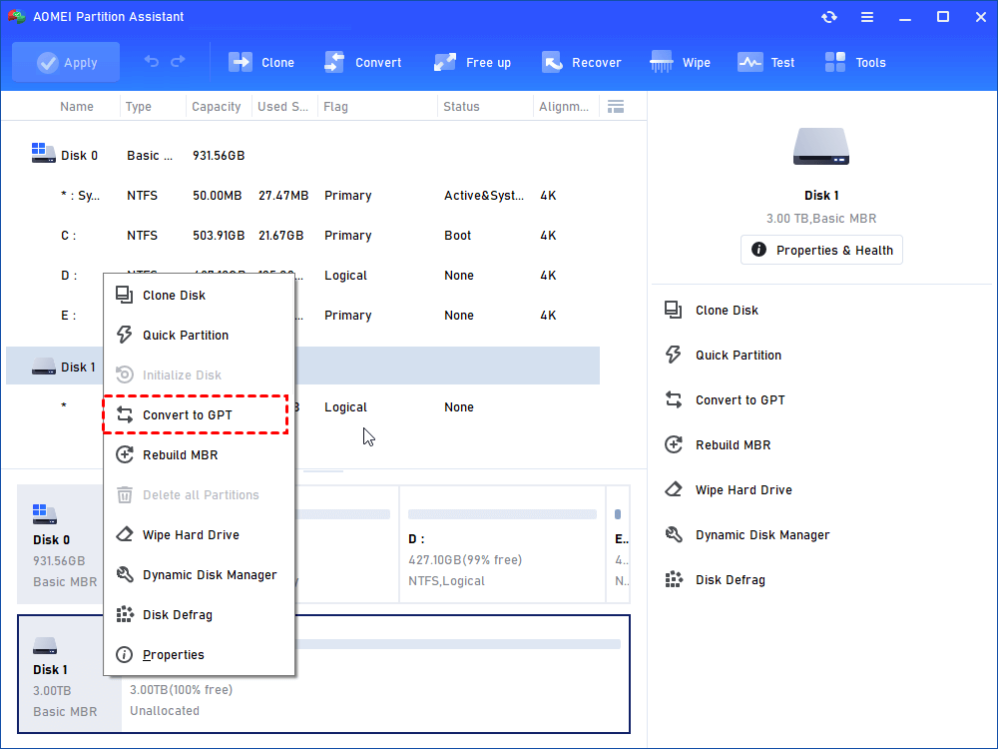Screen dimensions: 998x749
Task: Open the Tools menu icon
Action: [x=835, y=62]
